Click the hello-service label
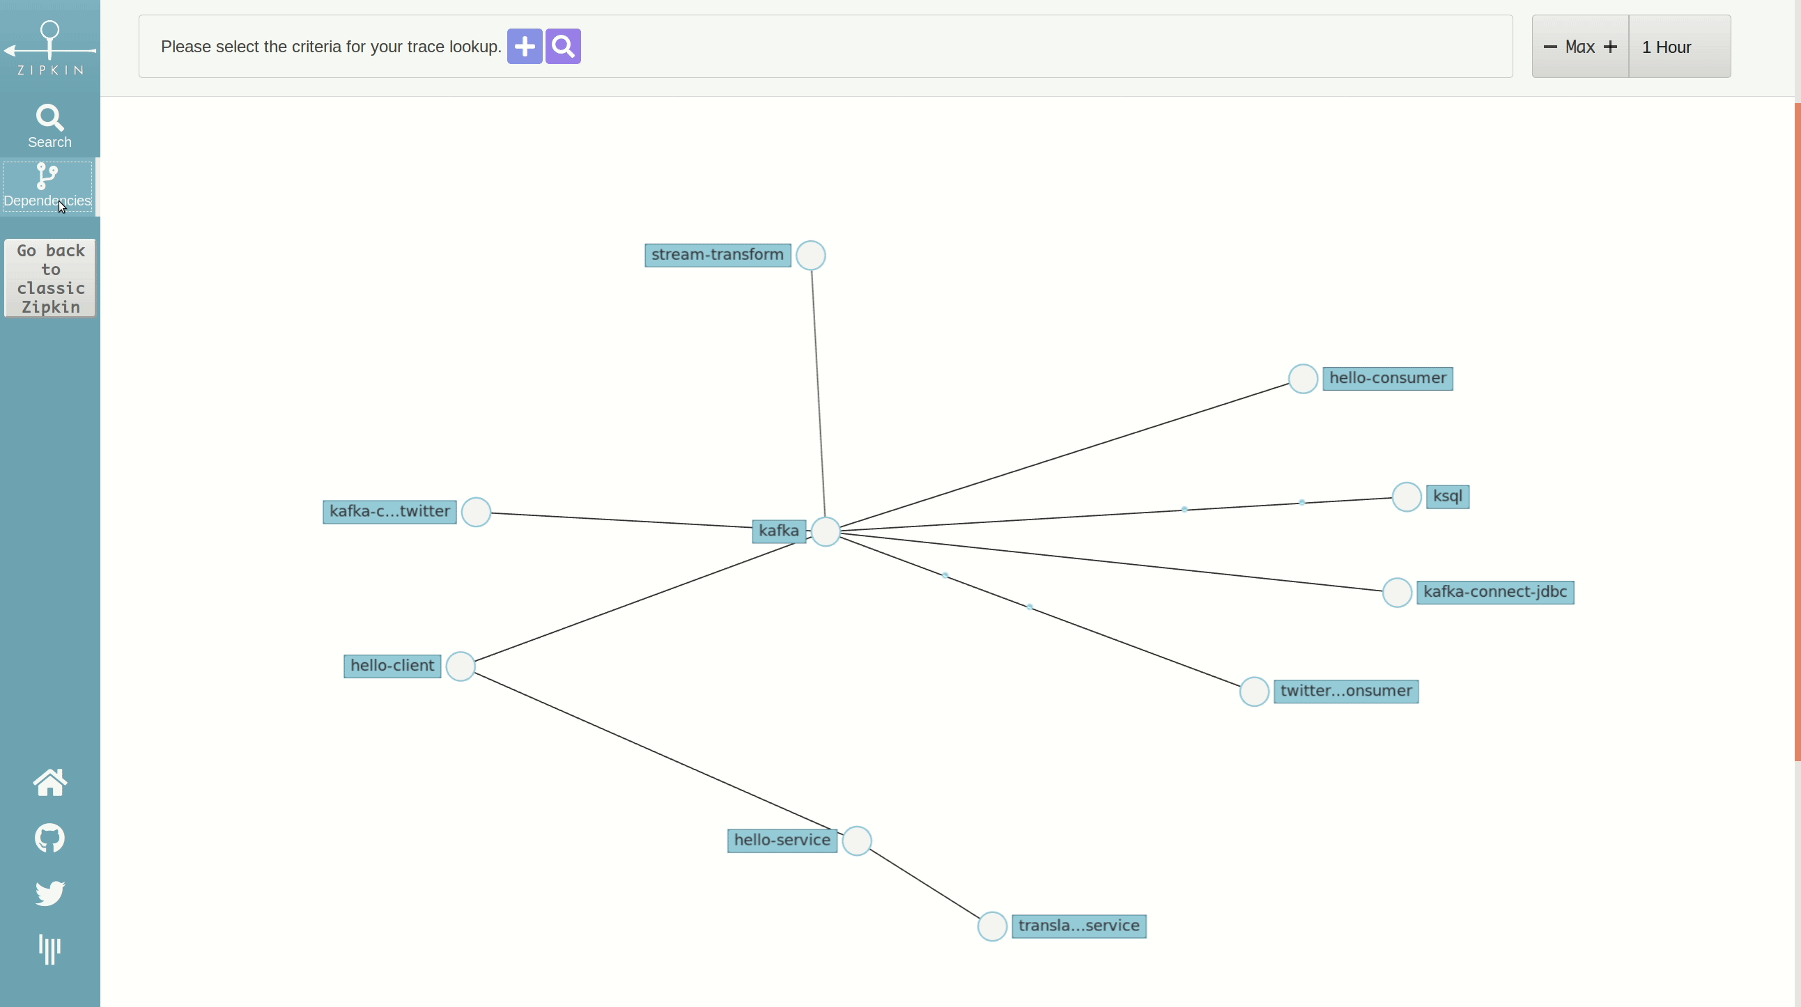The height and width of the screenshot is (1007, 1801). pos(782,841)
